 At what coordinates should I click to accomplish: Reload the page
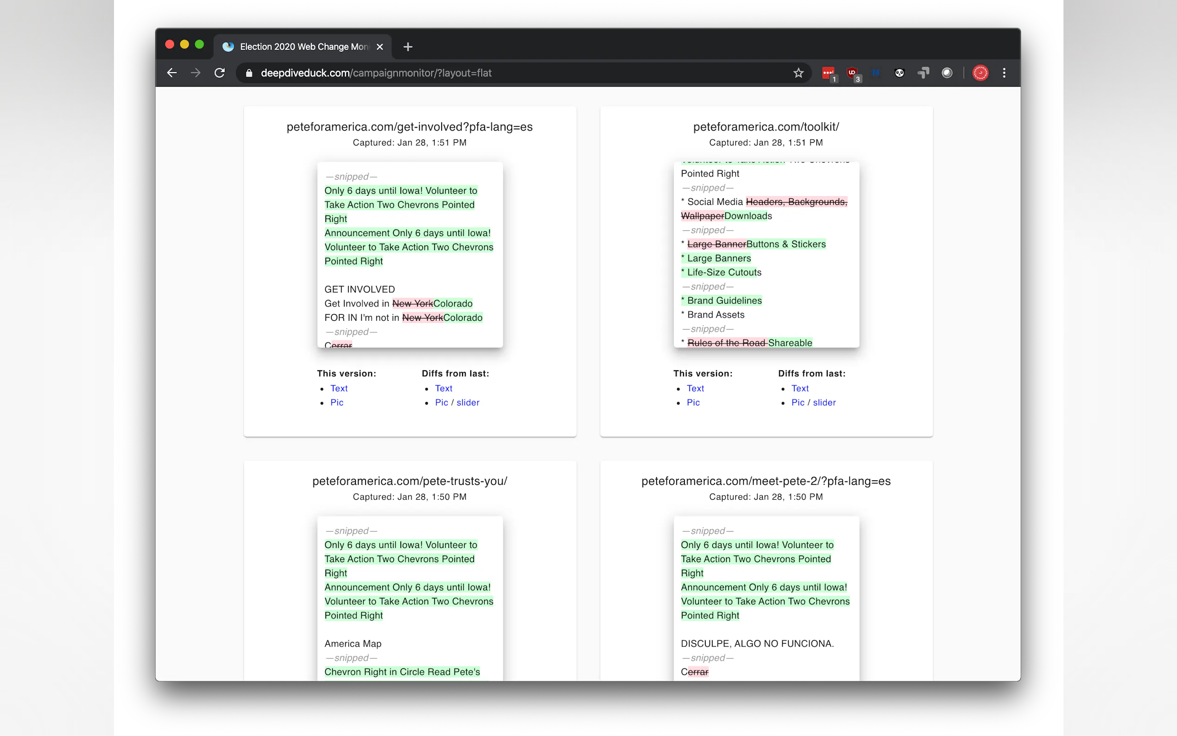pyautogui.click(x=220, y=73)
